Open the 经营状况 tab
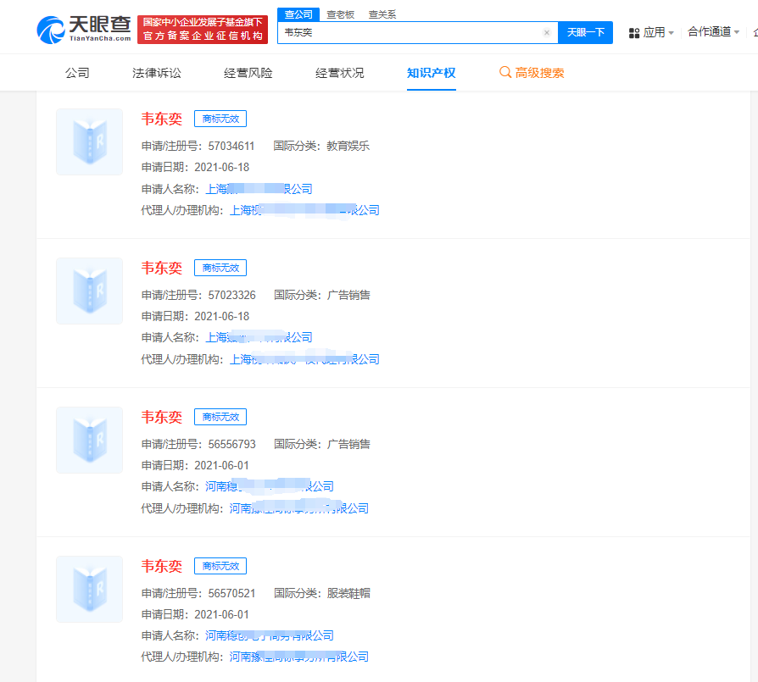 point(339,73)
